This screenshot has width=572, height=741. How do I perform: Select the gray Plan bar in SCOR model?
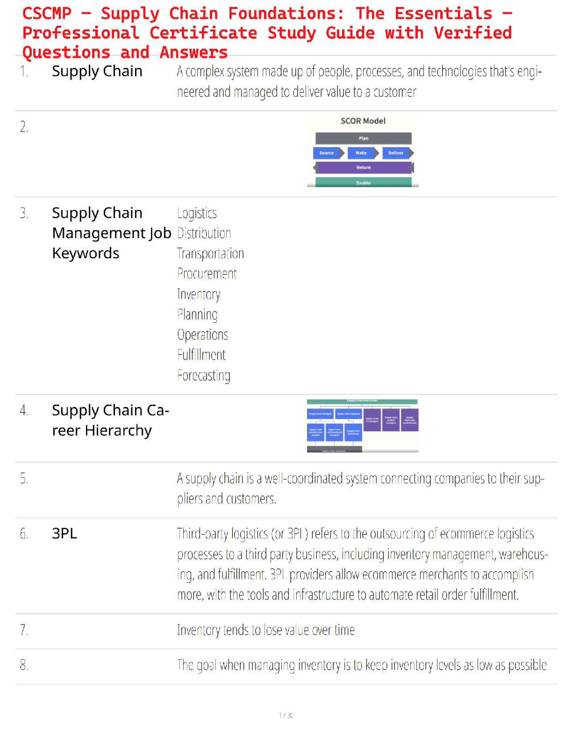(364, 138)
